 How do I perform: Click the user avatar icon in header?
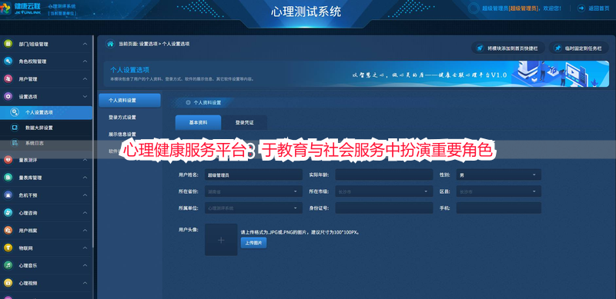[x=474, y=8]
